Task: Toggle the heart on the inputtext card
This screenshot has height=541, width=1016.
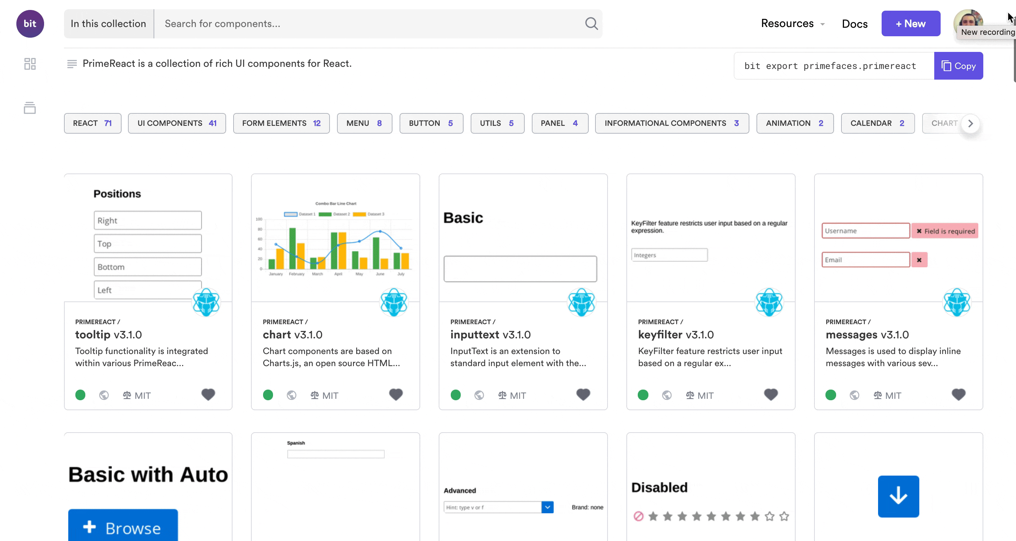Action: (x=583, y=394)
